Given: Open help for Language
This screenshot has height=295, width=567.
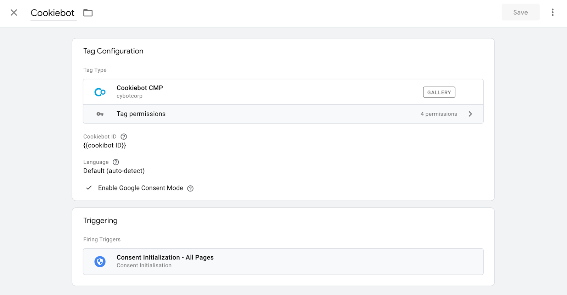Looking at the screenshot, I should 116,162.
